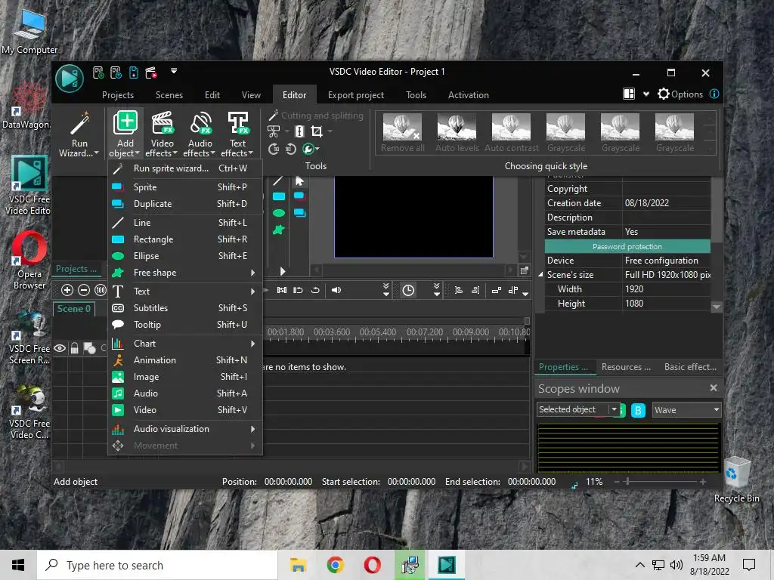Expand the Text submenu
Viewport: 774px width, 580px height.
pyautogui.click(x=252, y=292)
